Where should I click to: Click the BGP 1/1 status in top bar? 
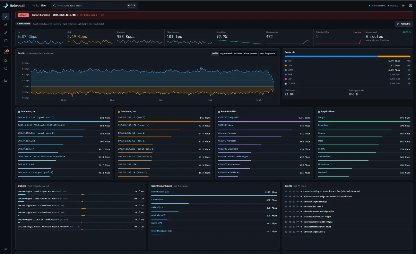pyautogui.click(x=392, y=6)
